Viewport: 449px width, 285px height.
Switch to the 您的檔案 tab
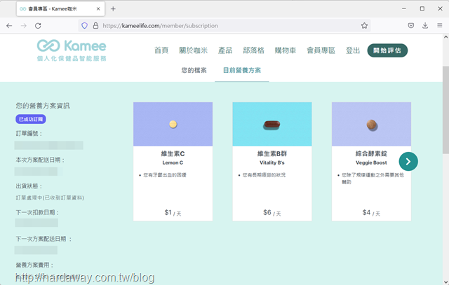click(194, 70)
